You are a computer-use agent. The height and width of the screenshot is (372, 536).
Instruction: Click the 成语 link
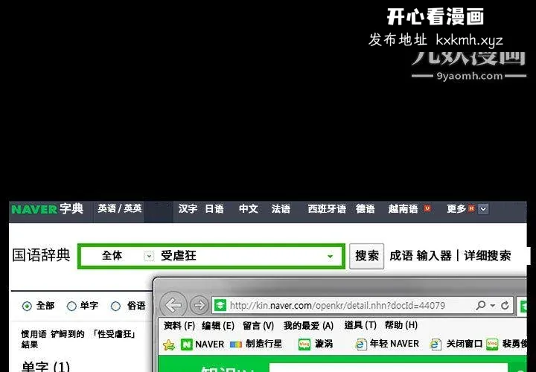pyautogui.click(x=401, y=256)
